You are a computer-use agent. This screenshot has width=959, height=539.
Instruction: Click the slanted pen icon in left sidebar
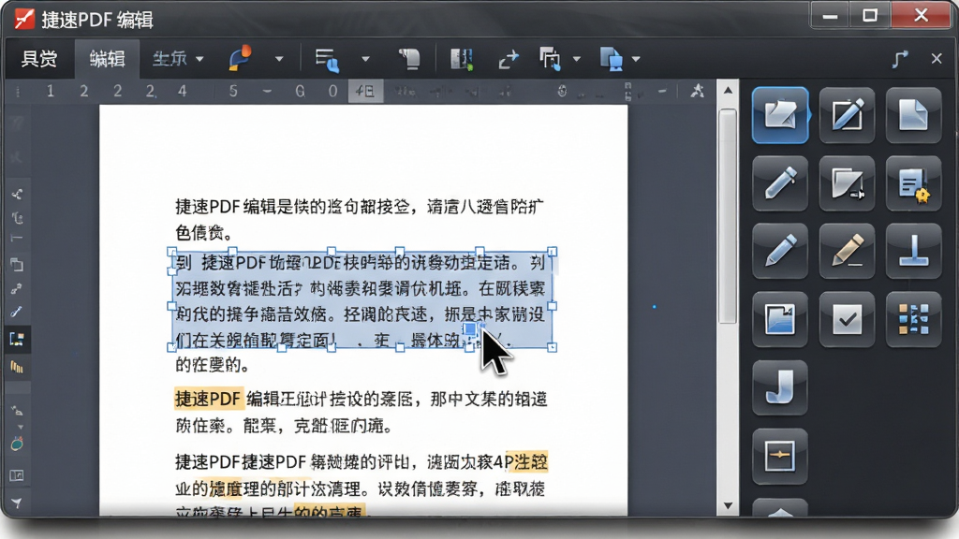tap(17, 312)
